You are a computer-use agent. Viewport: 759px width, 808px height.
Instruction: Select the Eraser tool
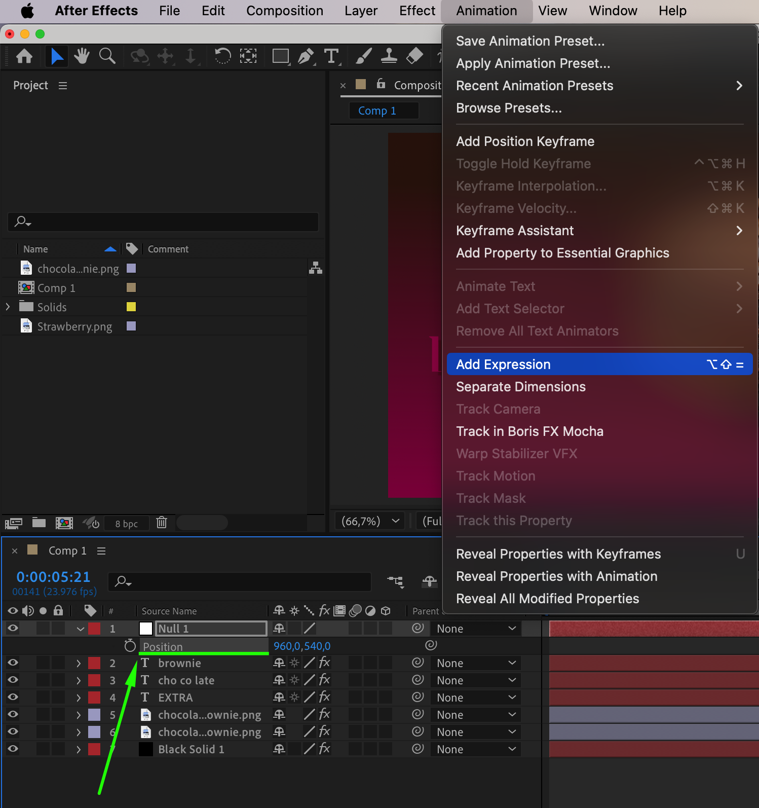point(414,56)
